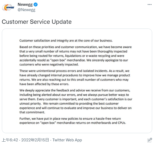Click the 上午6:42 timestamp
This screenshot has height=144, width=154.
tap(10, 140)
